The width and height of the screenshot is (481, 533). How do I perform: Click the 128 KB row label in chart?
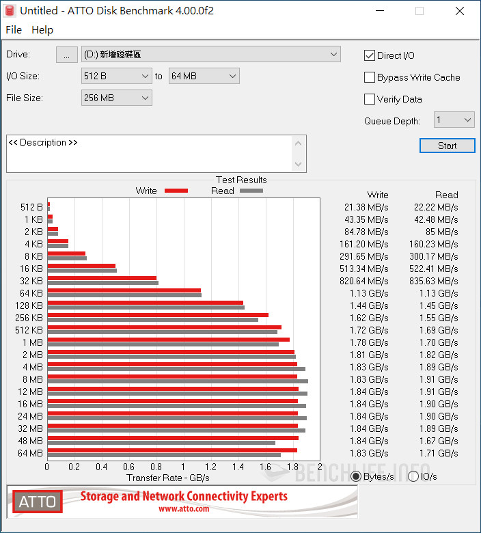tap(29, 305)
